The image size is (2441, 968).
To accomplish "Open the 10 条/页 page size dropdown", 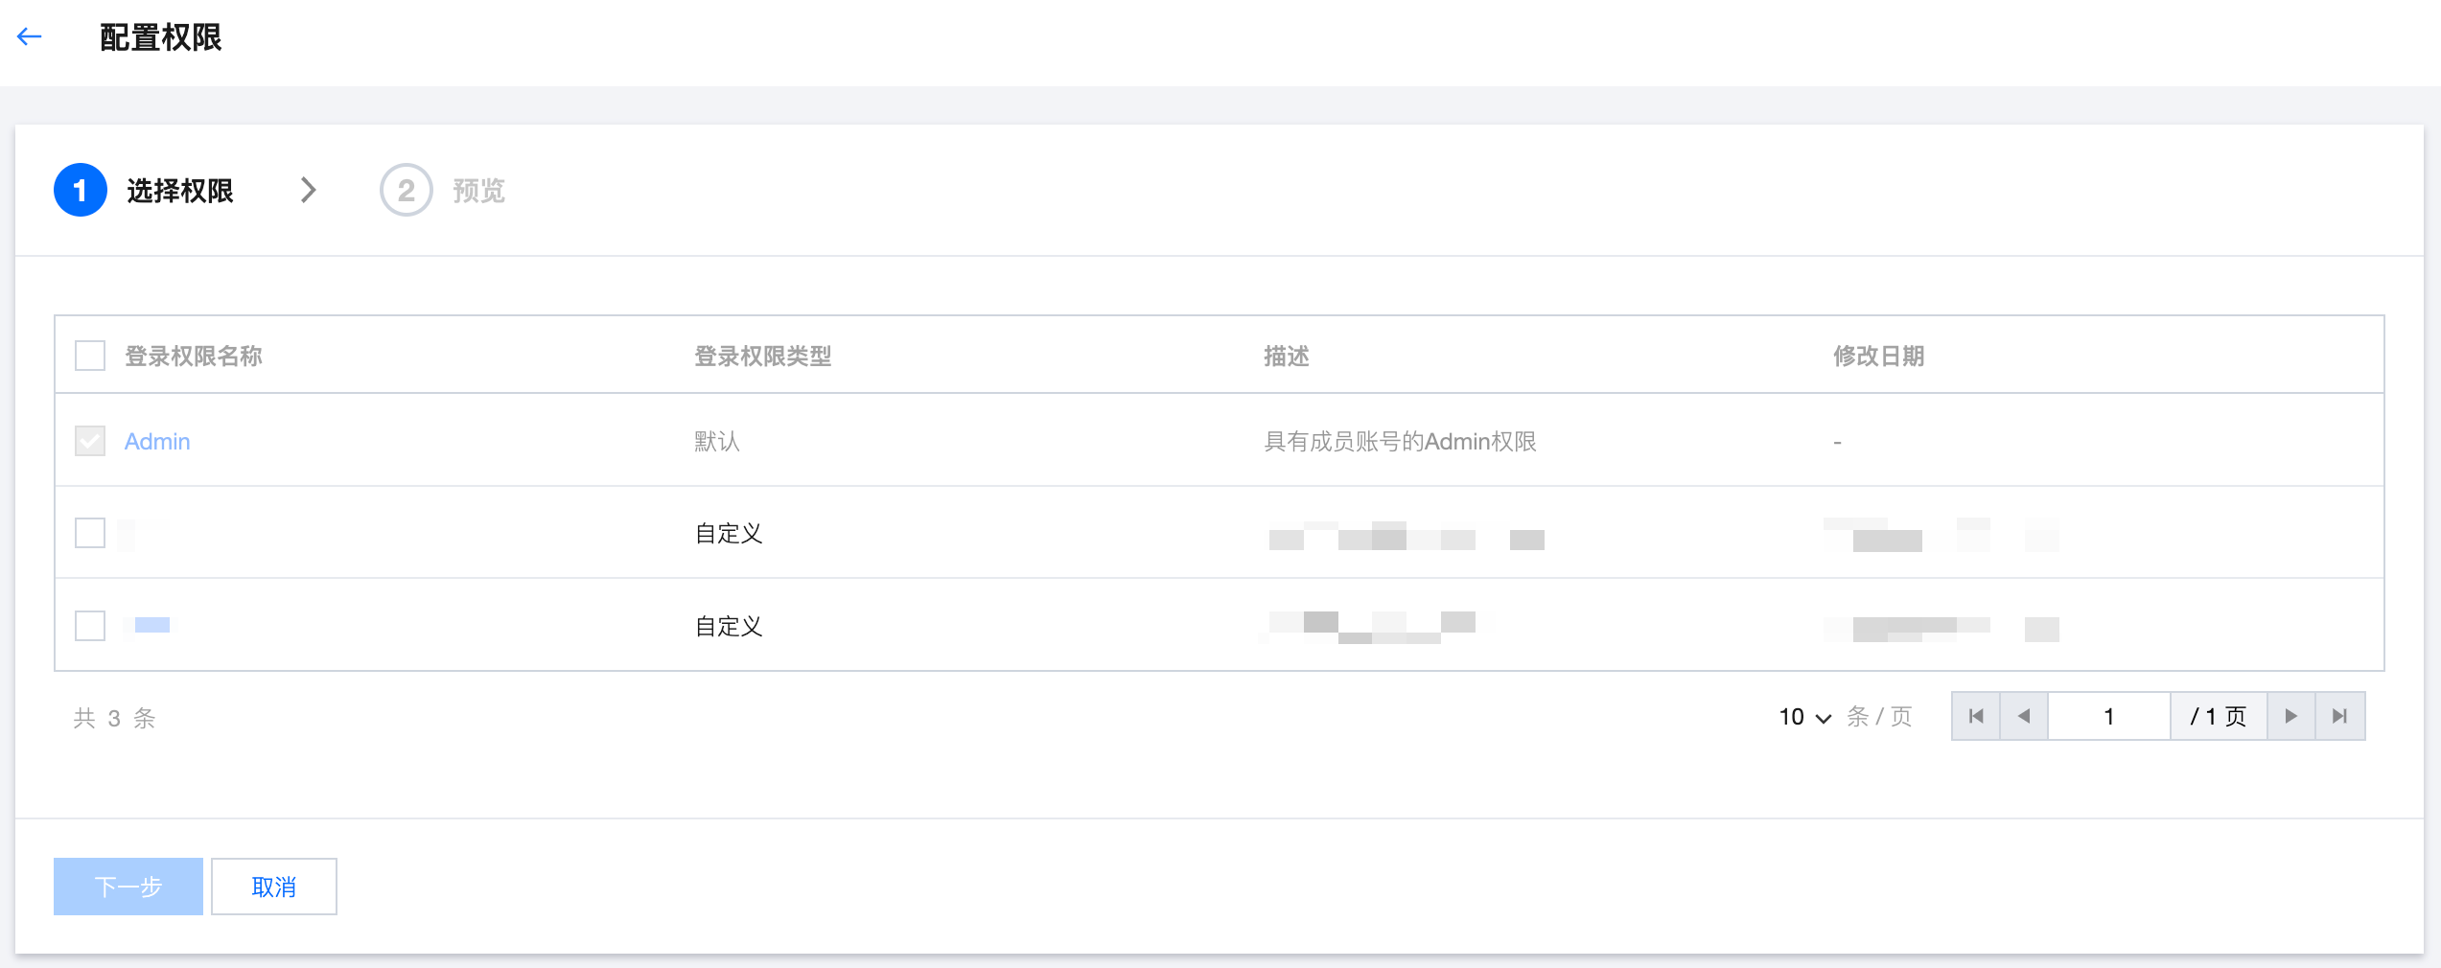I will [x=1804, y=717].
